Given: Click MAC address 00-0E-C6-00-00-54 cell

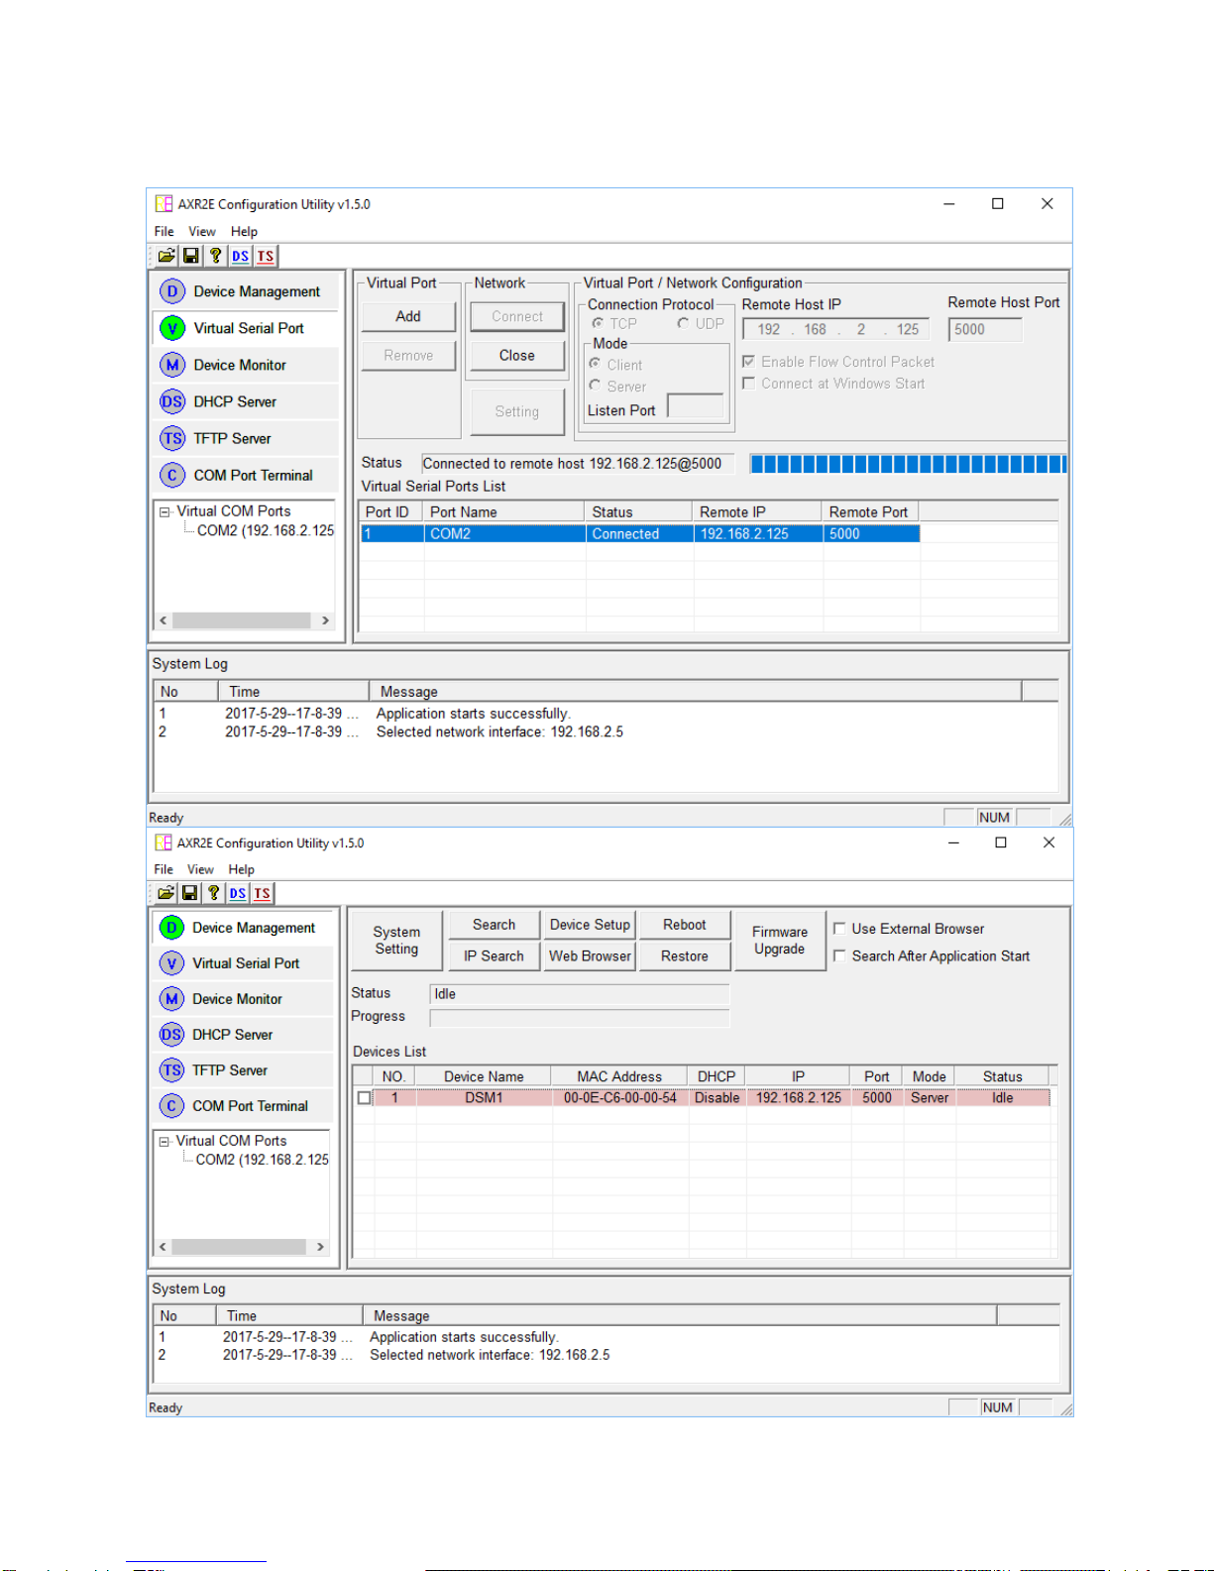Looking at the screenshot, I should pos(620,1098).
